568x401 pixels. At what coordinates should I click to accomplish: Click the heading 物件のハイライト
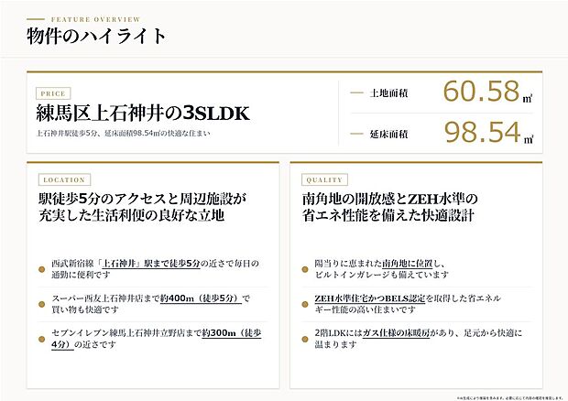coord(96,37)
